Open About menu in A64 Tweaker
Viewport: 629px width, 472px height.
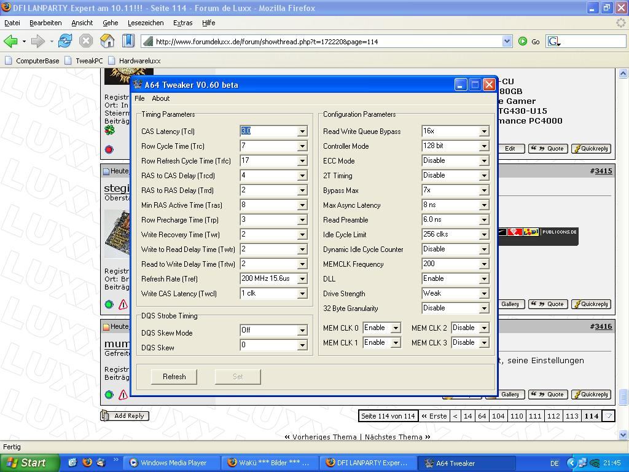[160, 98]
